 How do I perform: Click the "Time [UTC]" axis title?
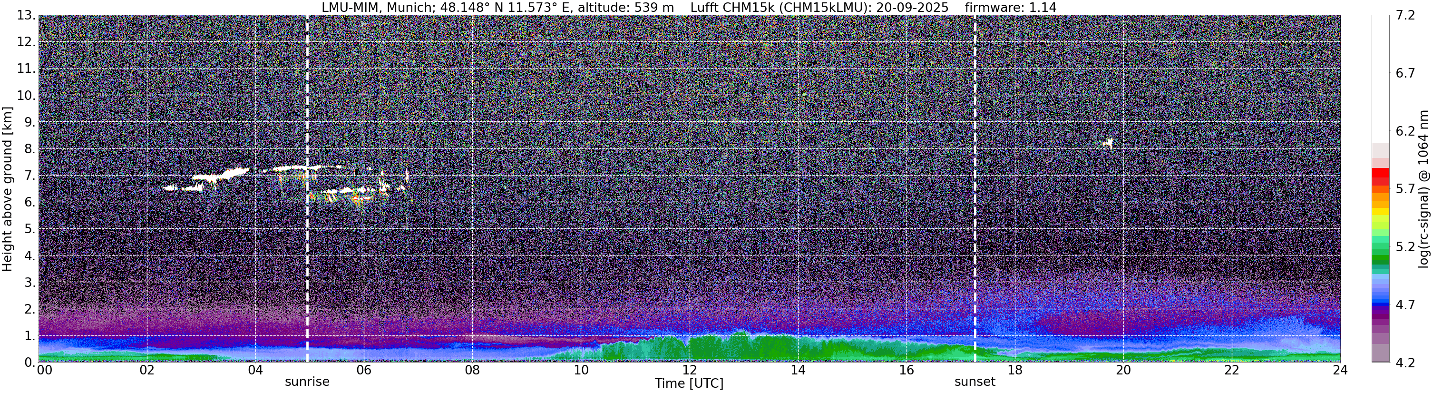tap(689, 383)
